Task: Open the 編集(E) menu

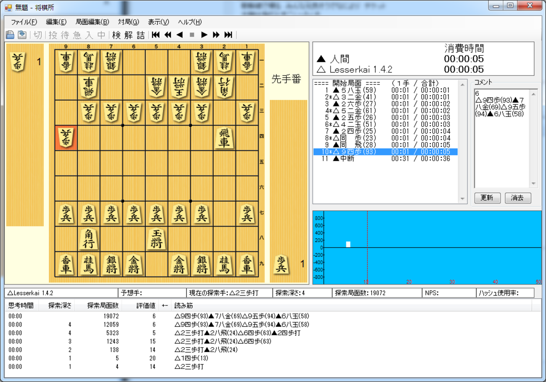Action: 56,22
